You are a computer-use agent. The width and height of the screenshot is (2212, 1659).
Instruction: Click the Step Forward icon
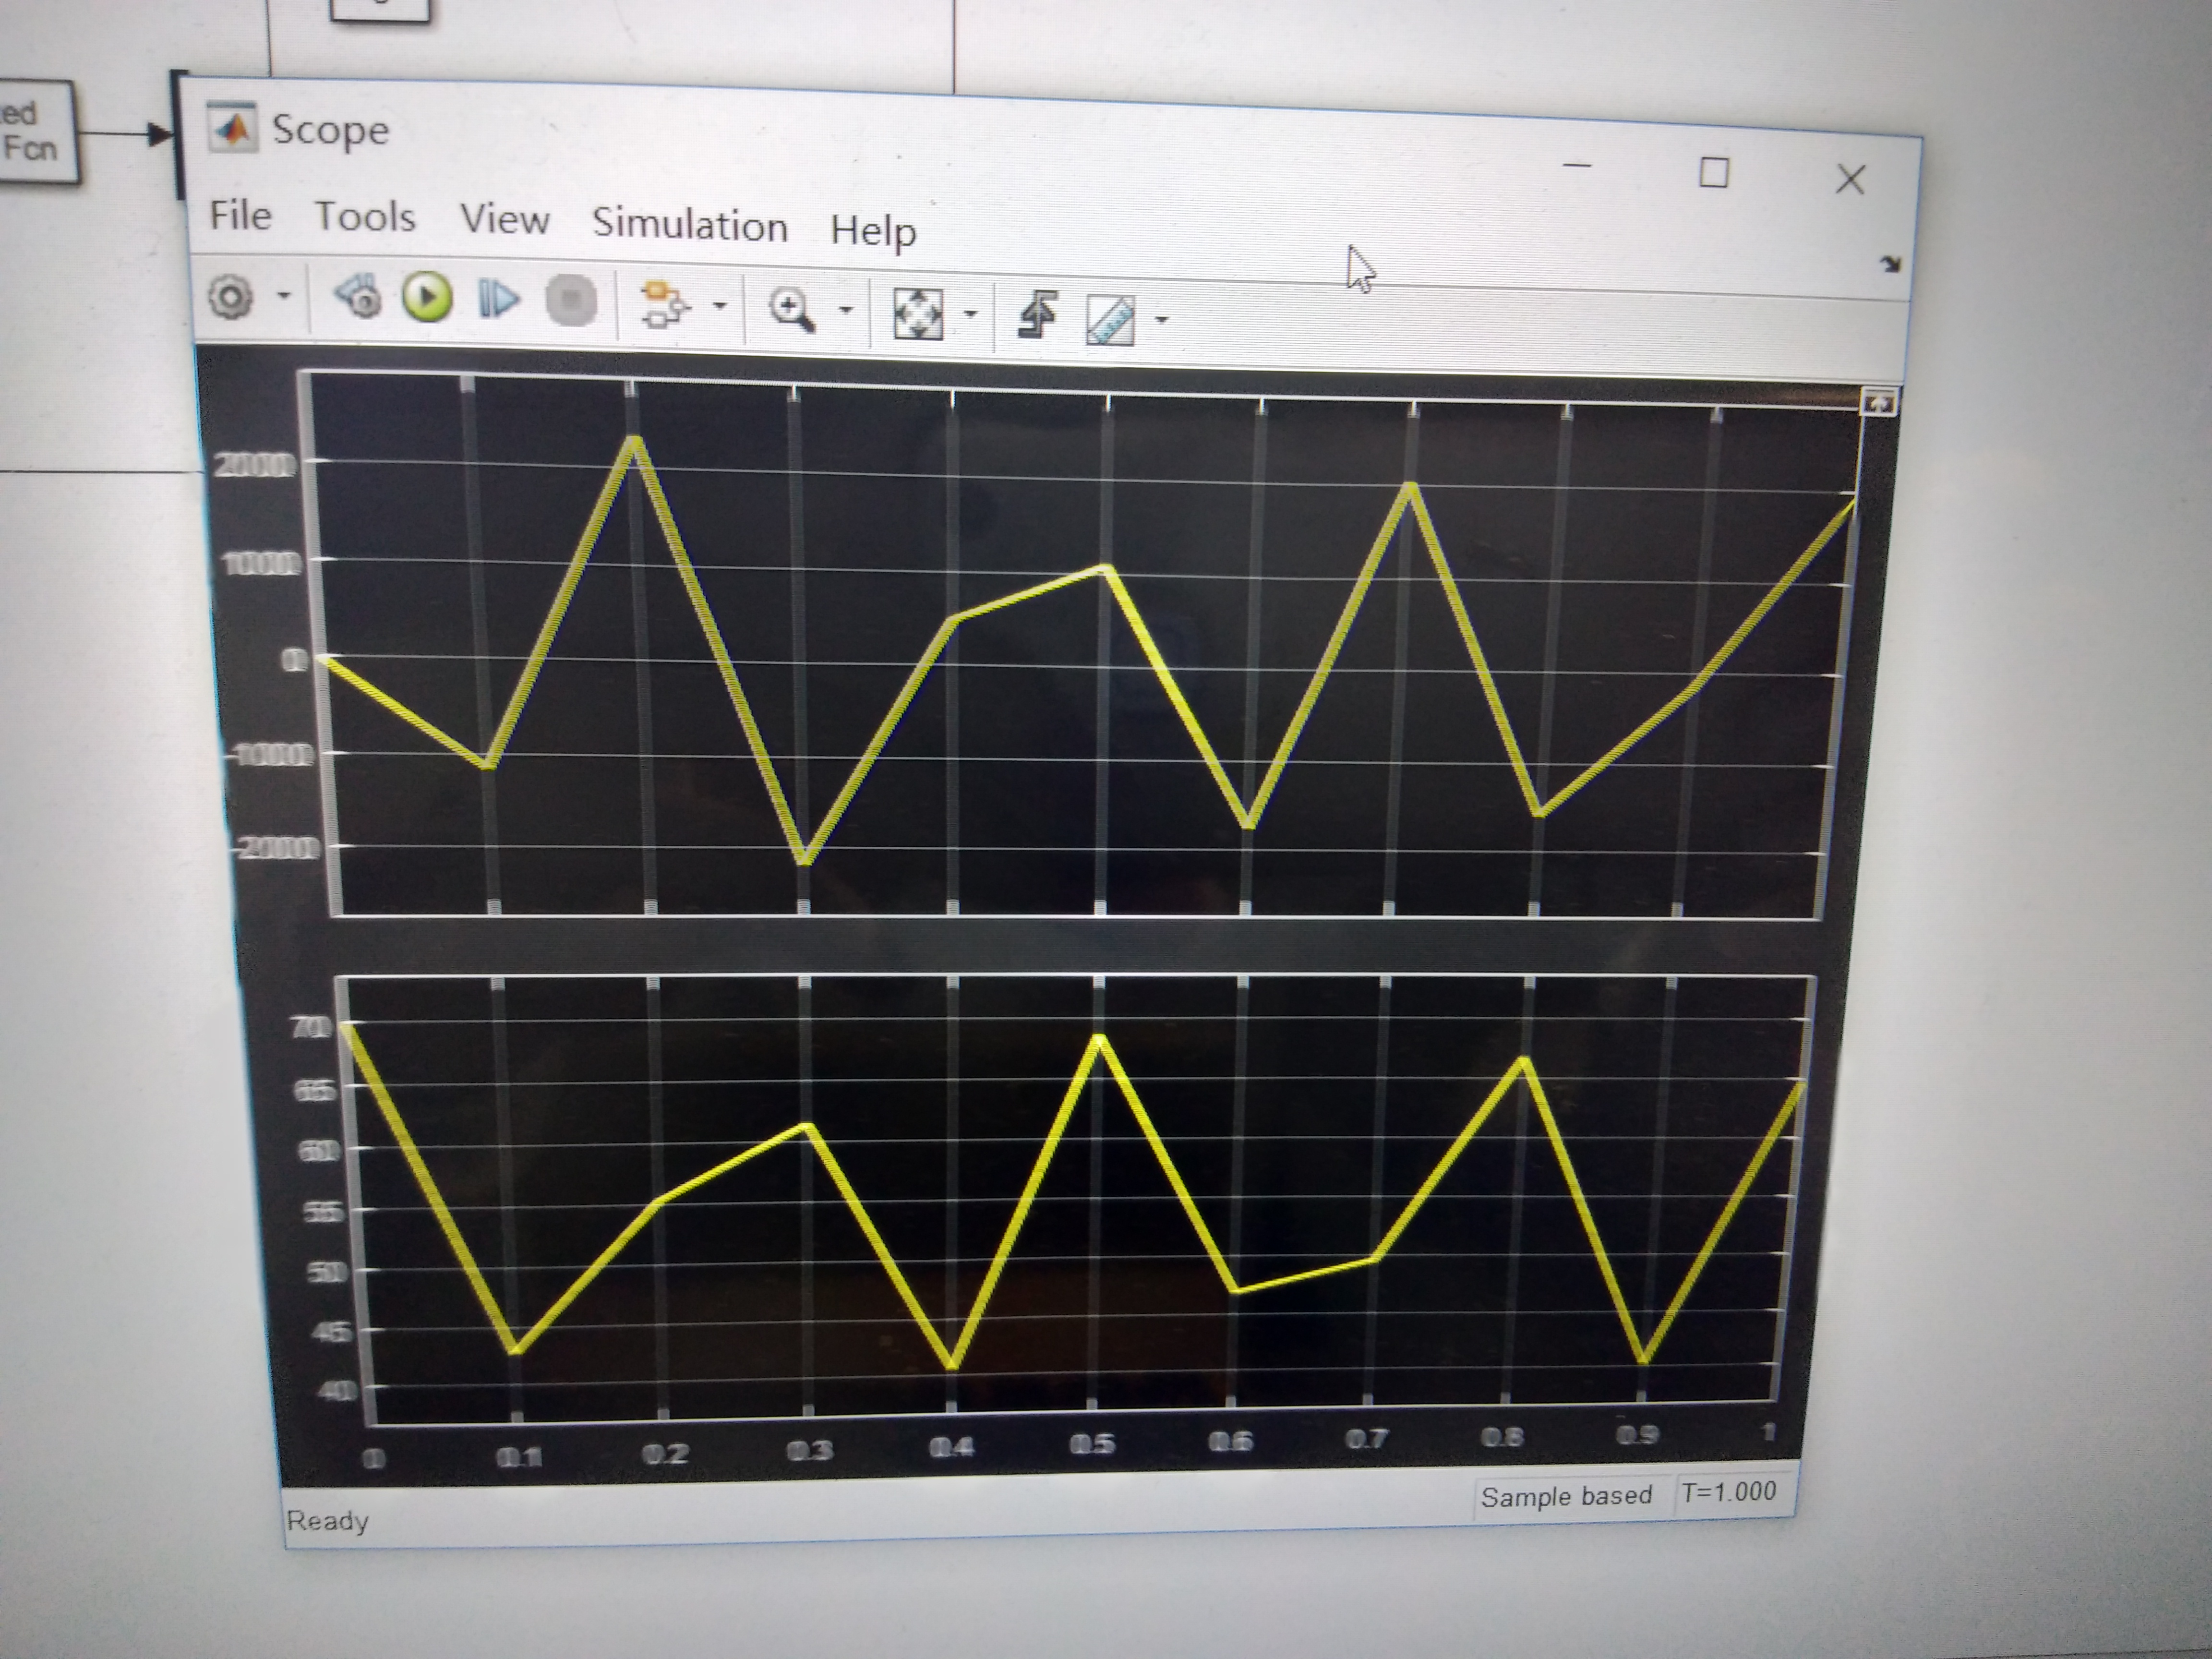tap(498, 299)
